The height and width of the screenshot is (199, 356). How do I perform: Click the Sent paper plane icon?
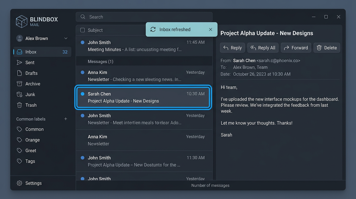tap(19, 62)
